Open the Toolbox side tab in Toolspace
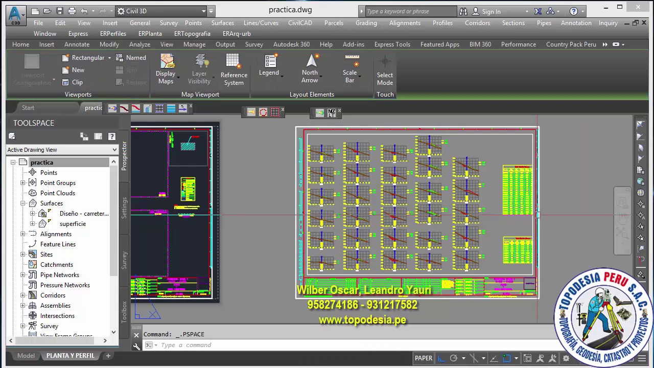This screenshot has height=368, width=654. (124, 312)
